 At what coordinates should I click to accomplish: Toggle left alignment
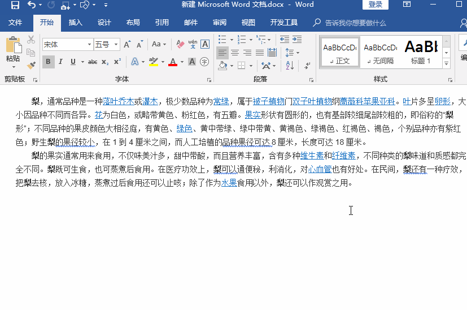point(222,53)
